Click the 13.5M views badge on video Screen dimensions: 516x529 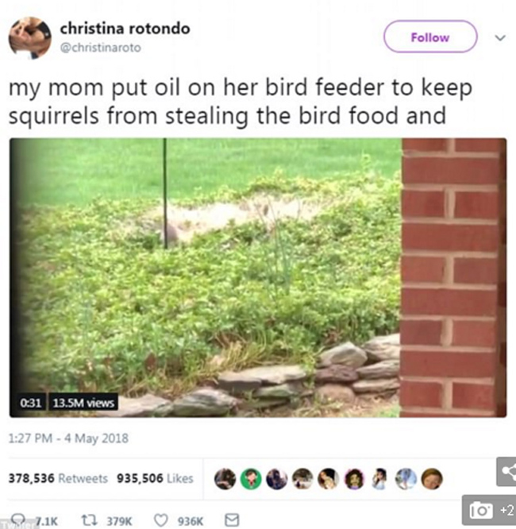pos(83,403)
